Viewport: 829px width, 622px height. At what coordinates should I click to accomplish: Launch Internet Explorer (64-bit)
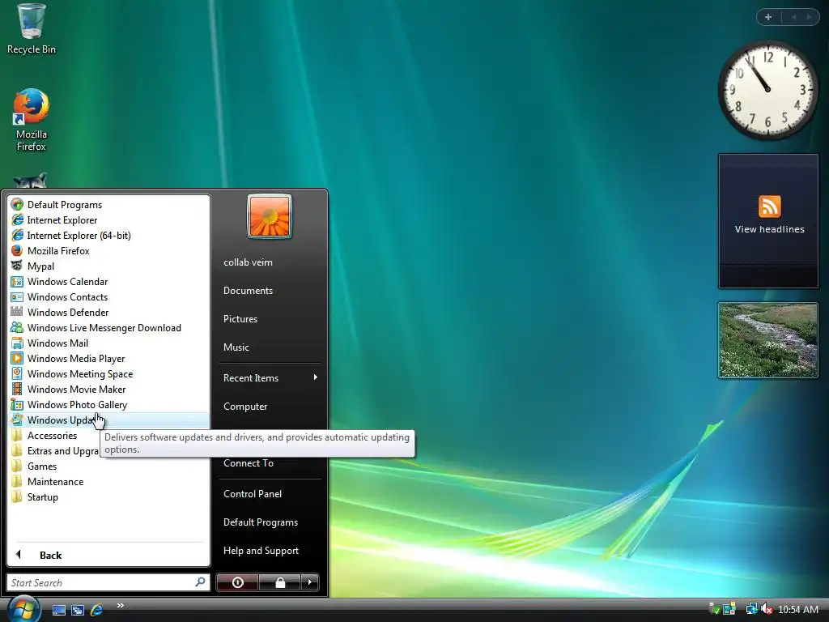[109, 236]
